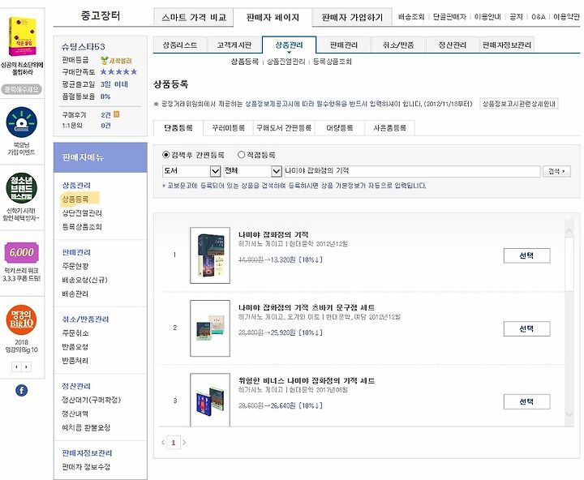Click the 슈팅스타53 seller name

(84, 46)
